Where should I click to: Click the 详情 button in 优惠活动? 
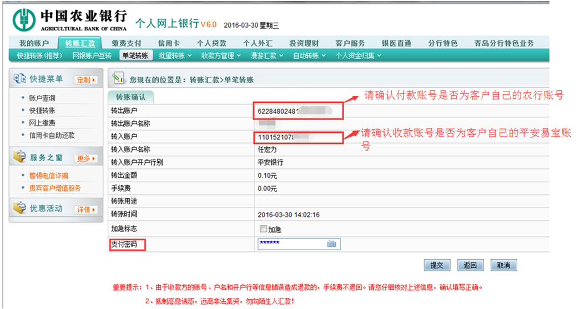[86, 210]
